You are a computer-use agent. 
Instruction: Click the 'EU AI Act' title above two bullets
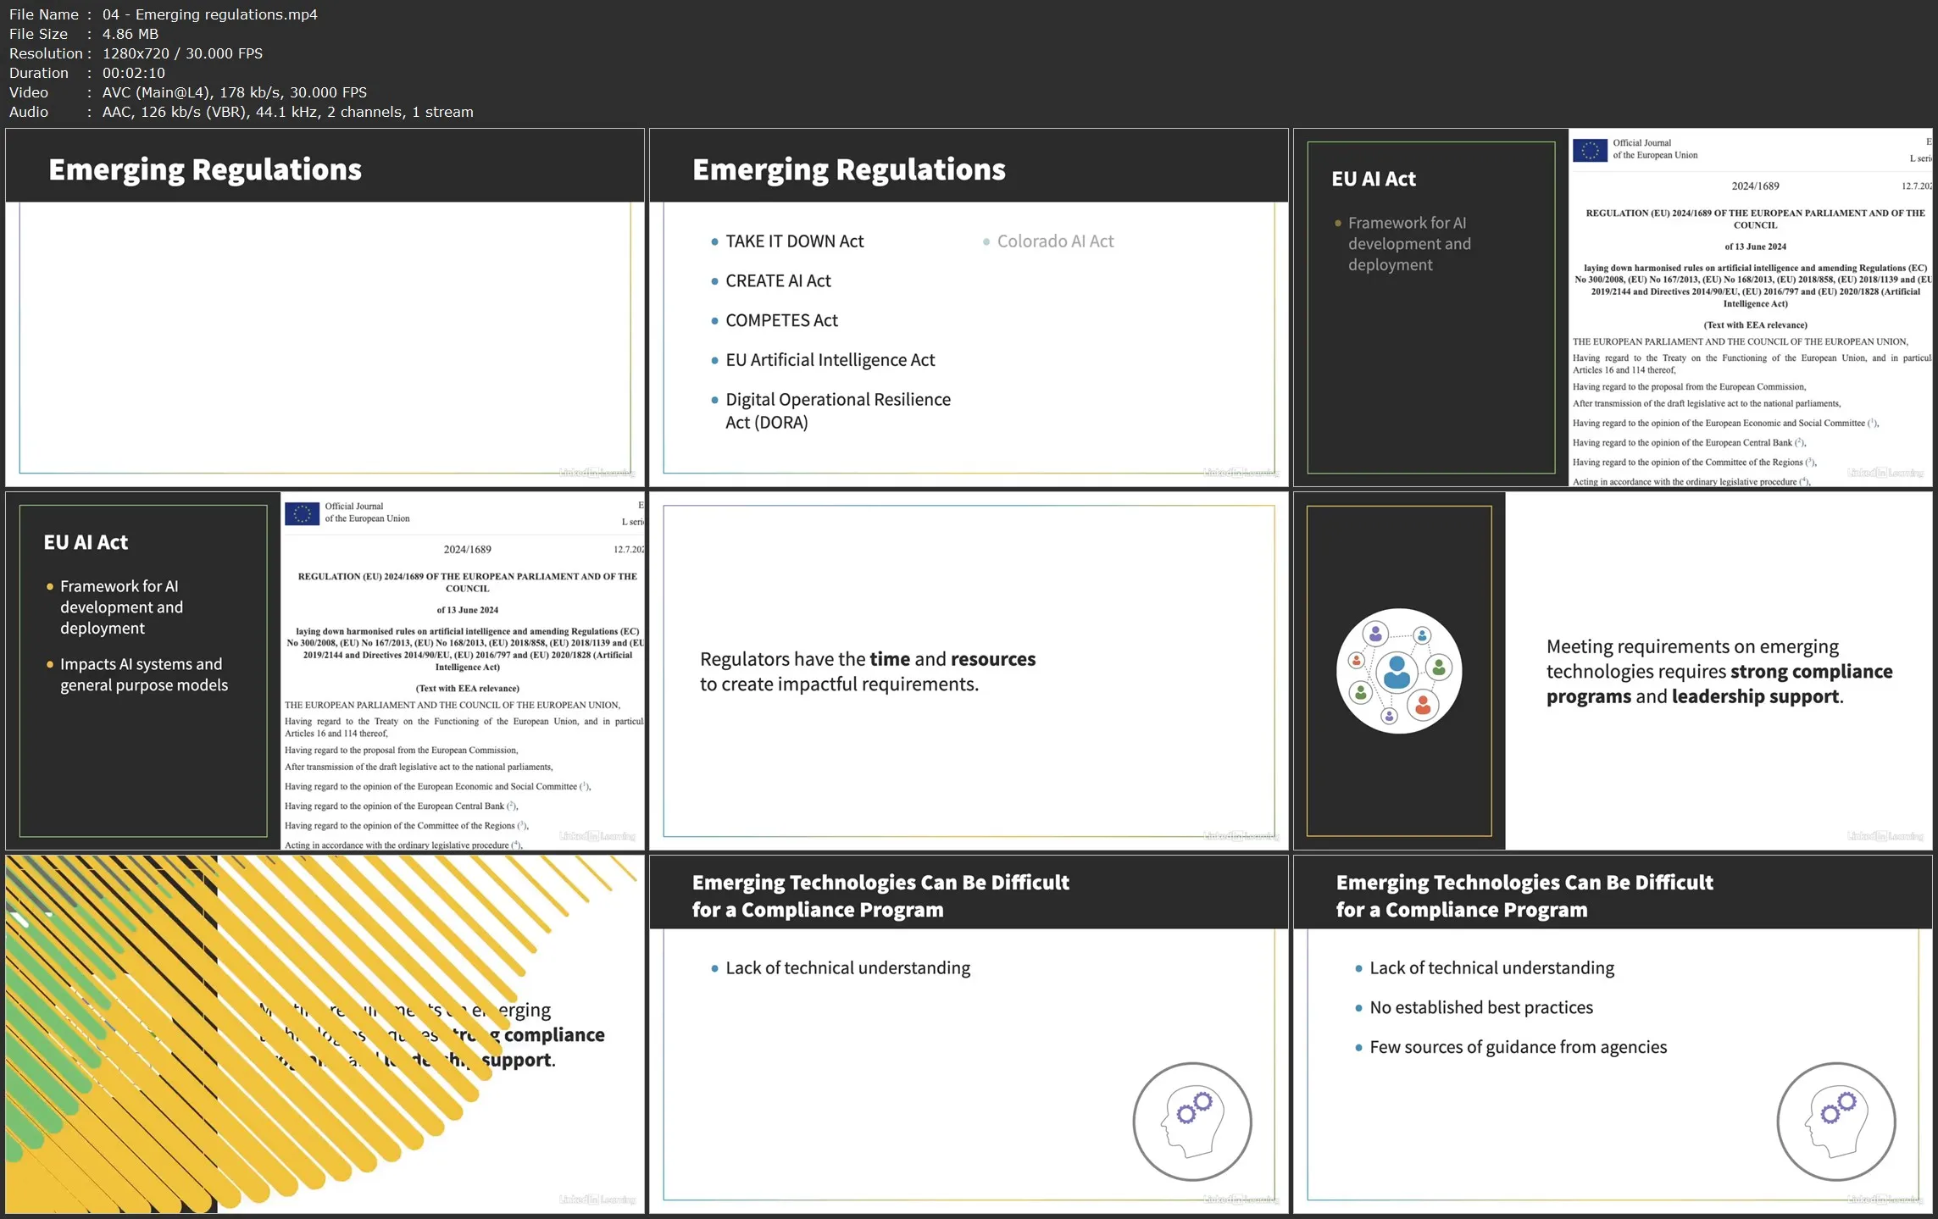[x=86, y=542]
